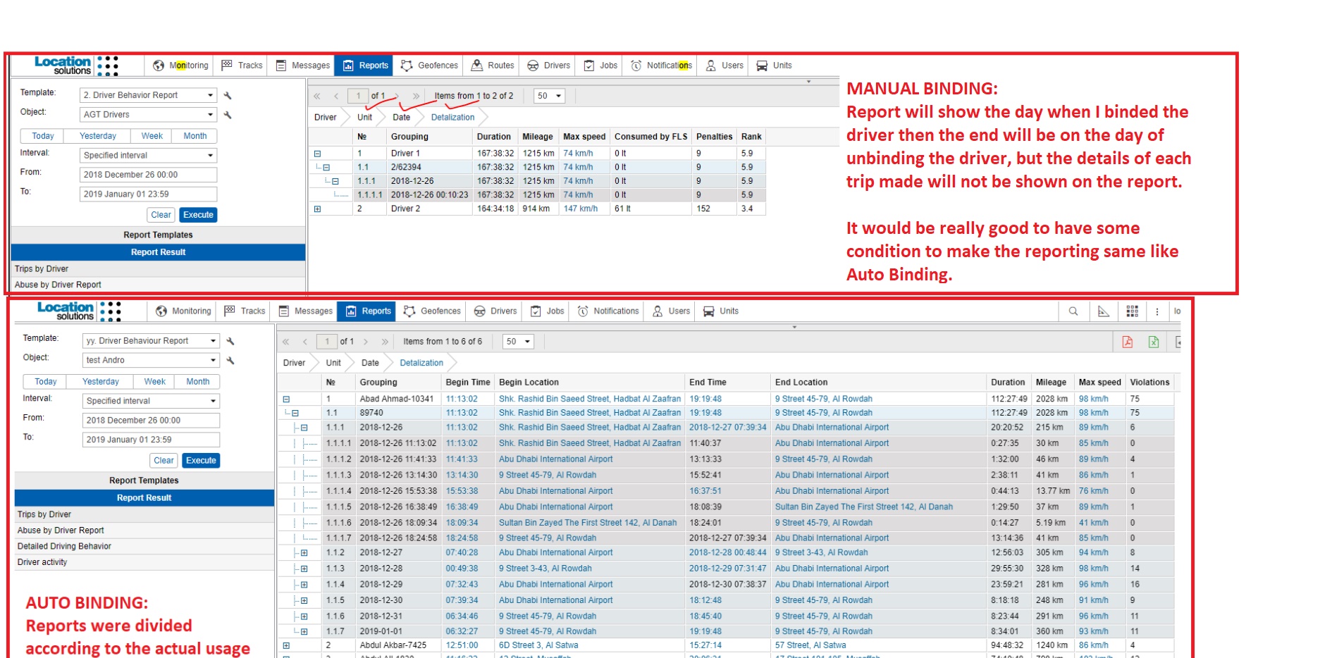The width and height of the screenshot is (1332, 658).
Task: Click wrench beside 2. Driver Behavior Report
Action: click(228, 95)
